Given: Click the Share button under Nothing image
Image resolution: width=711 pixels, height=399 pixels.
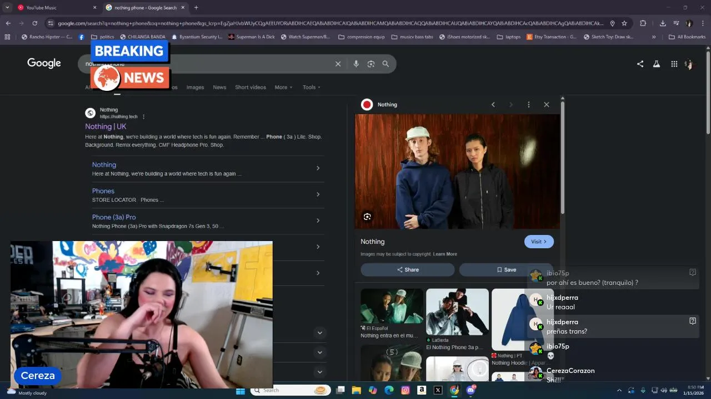Looking at the screenshot, I should click(x=407, y=270).
